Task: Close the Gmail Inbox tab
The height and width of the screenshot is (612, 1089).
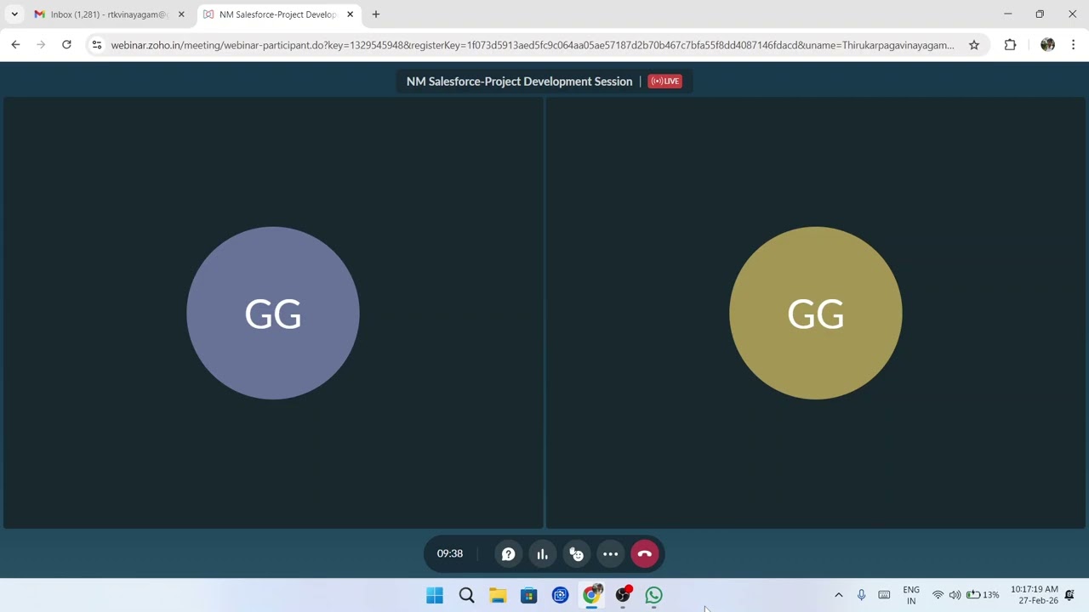Action: [x=181, y=14]
